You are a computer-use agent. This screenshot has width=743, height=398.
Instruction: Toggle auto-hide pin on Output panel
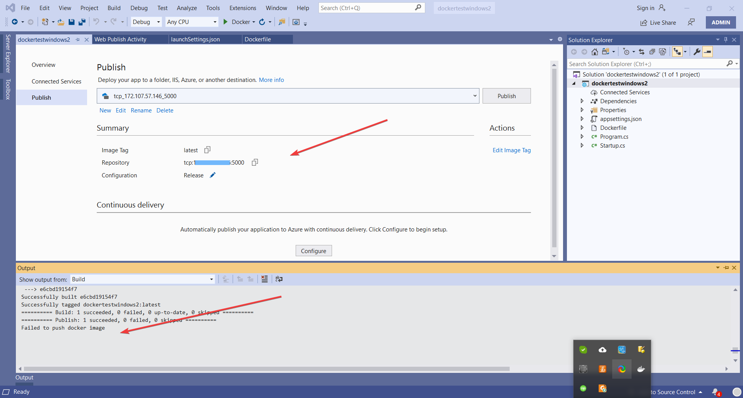point(726,267)
